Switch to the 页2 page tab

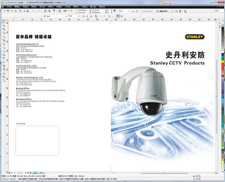coord(42,173)
